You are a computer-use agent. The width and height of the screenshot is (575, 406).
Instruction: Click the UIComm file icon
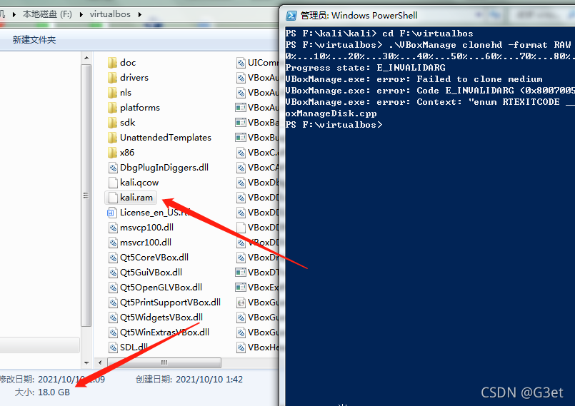(241, 63)
